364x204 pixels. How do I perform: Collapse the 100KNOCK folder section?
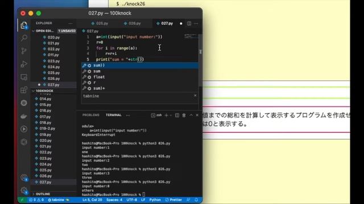click(x=44, y=91)
